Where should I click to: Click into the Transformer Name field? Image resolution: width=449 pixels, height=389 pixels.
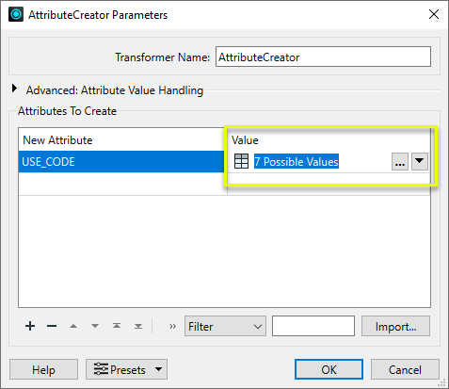coord(323,57)
